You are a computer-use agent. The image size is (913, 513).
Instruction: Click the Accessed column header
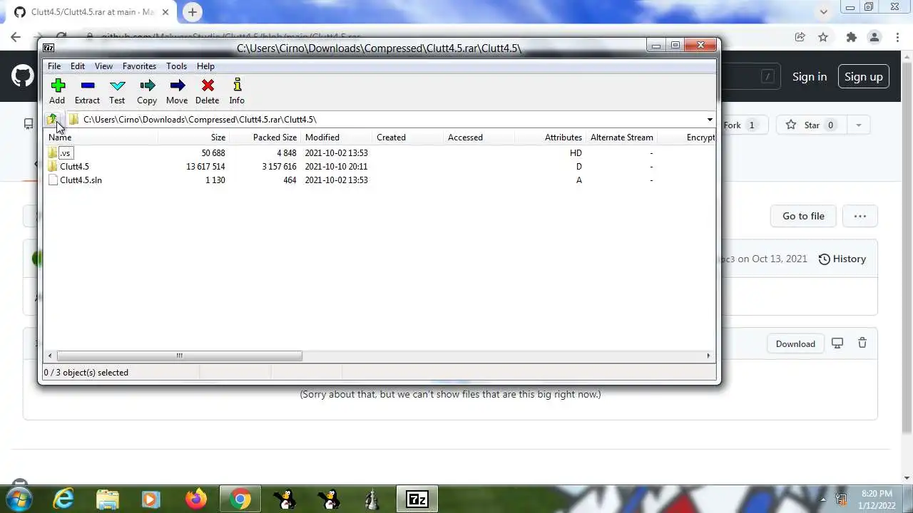click(479, 137)
